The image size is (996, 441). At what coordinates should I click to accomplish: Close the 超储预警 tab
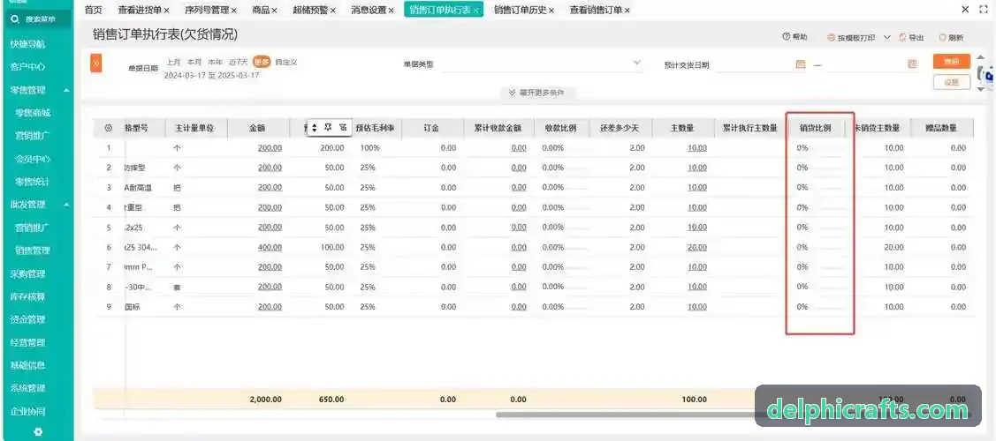(x=333, y=10)
